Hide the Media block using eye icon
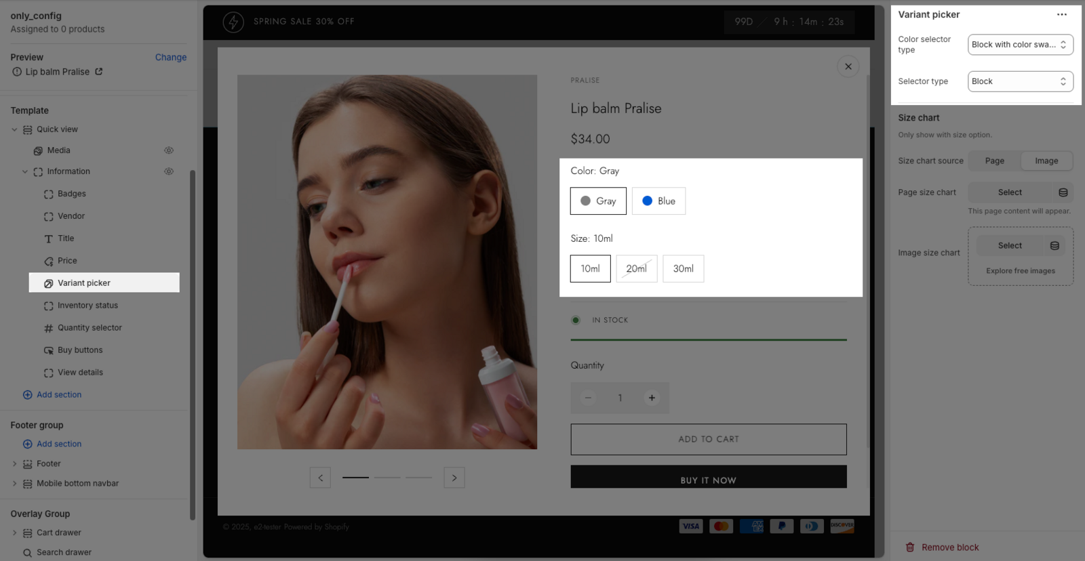Viewport: 1085px width, 561px height. click(x=169, y=150)
